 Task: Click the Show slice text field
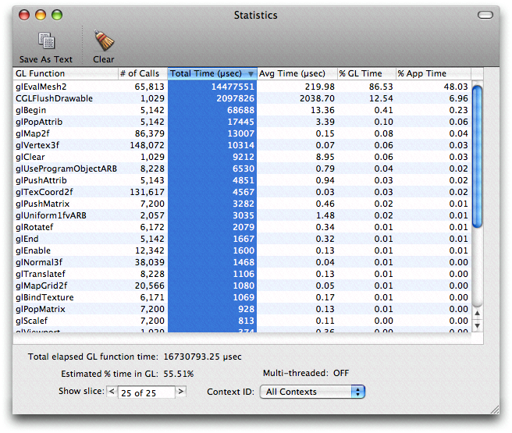pyautogui.click(x=148, y=392)
